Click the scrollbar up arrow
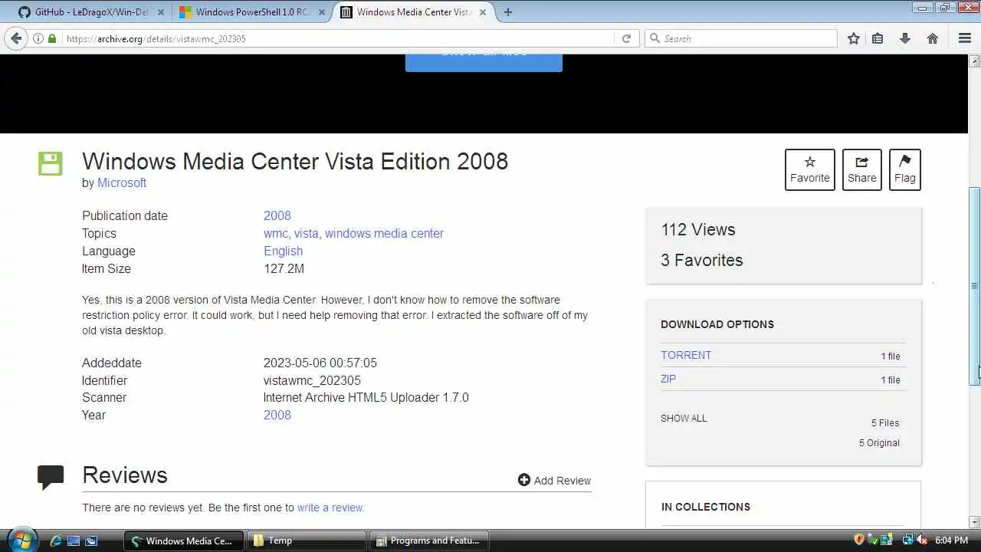 coord(974,61)
